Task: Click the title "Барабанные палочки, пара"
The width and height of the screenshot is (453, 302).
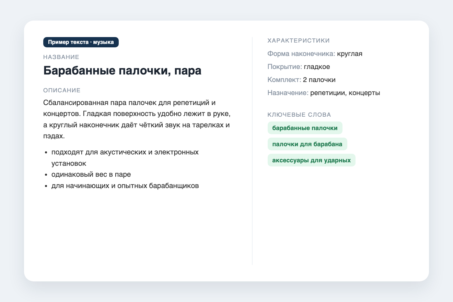Action: point(122,70)
